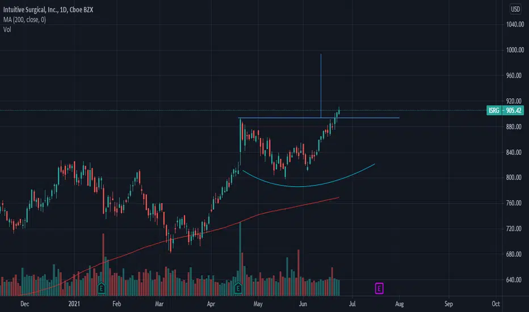Click the Jul label on time axis
This screenshot has width=529, height=312.
[x=352, y=304]
